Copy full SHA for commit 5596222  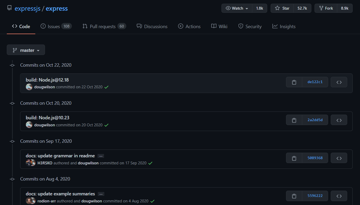tap(294, 196)
